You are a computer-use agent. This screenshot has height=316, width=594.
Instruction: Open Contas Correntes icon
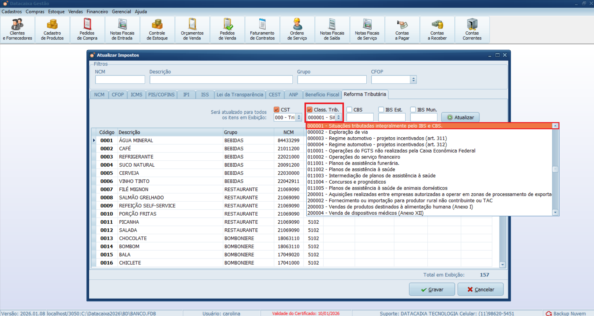[472, 30]
